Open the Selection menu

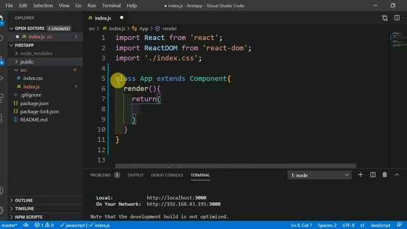point(43,6)
